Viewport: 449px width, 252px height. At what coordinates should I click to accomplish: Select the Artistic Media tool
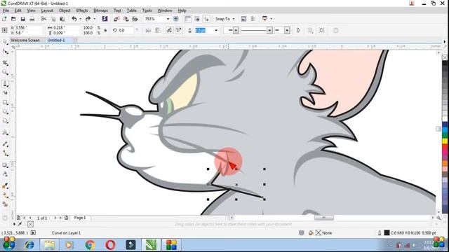click(x=5, y=93)
